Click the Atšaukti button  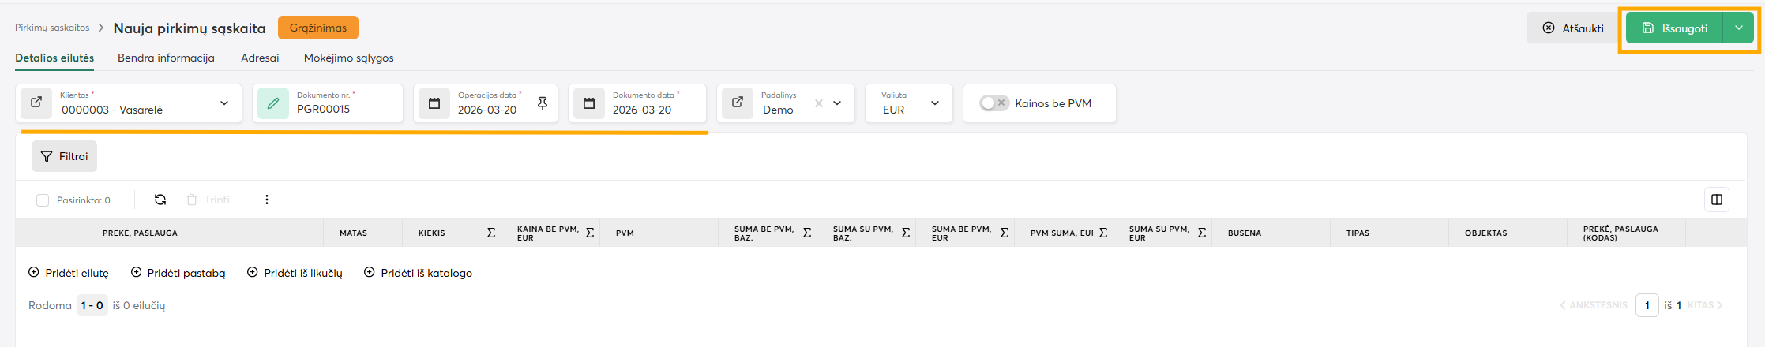(x=1573, y=28)
